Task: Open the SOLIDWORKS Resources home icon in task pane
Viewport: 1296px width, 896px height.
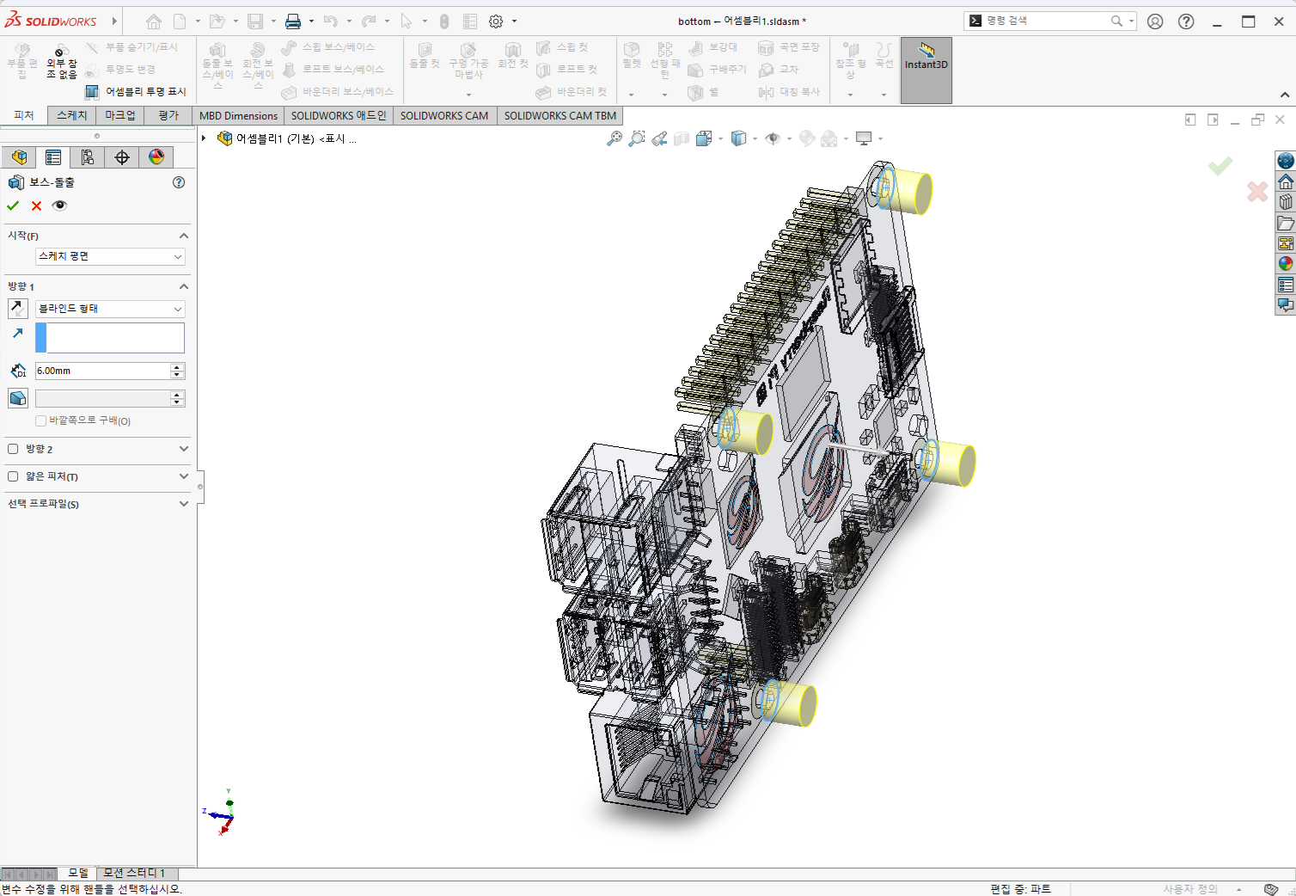Action: click(1286, 181)
